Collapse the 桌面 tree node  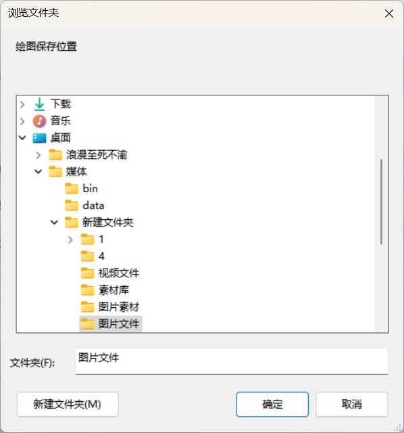[x=22, y=138]
